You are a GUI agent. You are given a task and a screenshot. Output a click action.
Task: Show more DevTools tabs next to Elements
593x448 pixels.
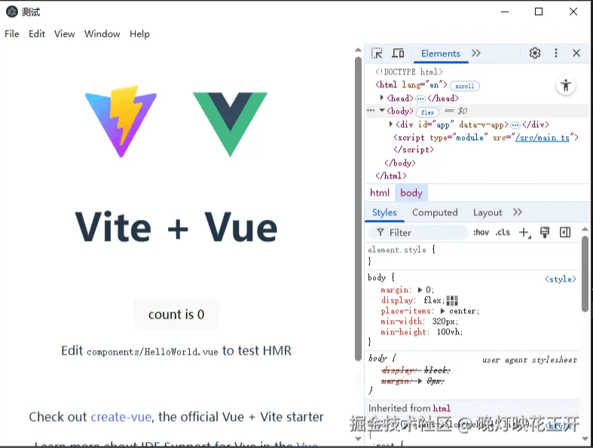[476, 53]
